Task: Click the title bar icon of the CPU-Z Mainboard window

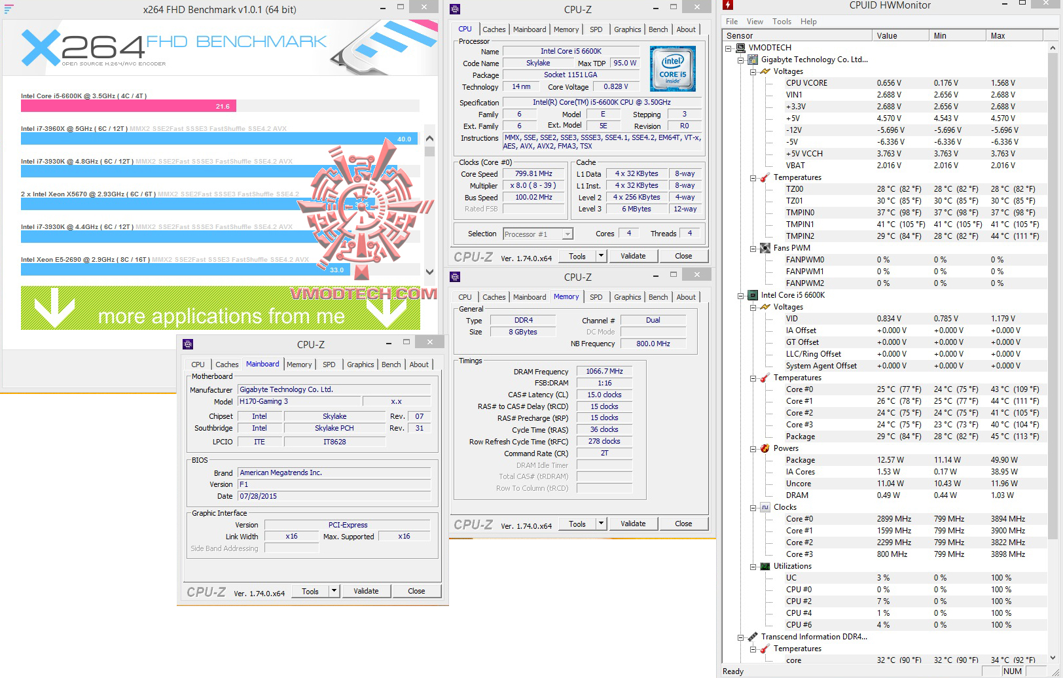Action: pos(188,344)
